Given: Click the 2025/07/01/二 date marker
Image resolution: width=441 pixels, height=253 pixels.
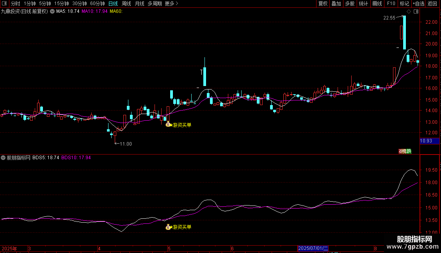Looking at the screenshot, I should [x=313, y=248].
